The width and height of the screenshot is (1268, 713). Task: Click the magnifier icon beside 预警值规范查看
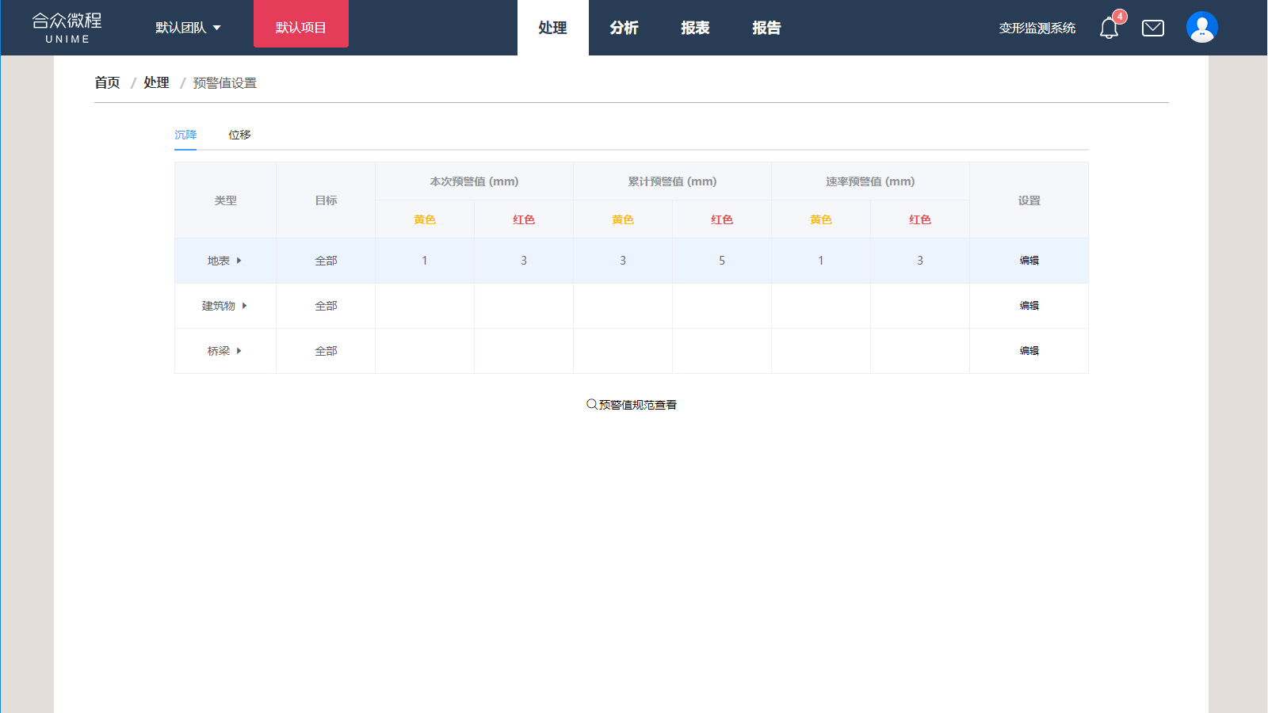[591, 405]
